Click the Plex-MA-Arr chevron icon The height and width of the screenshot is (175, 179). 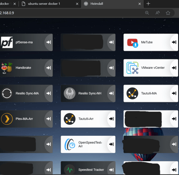(7, 119)
